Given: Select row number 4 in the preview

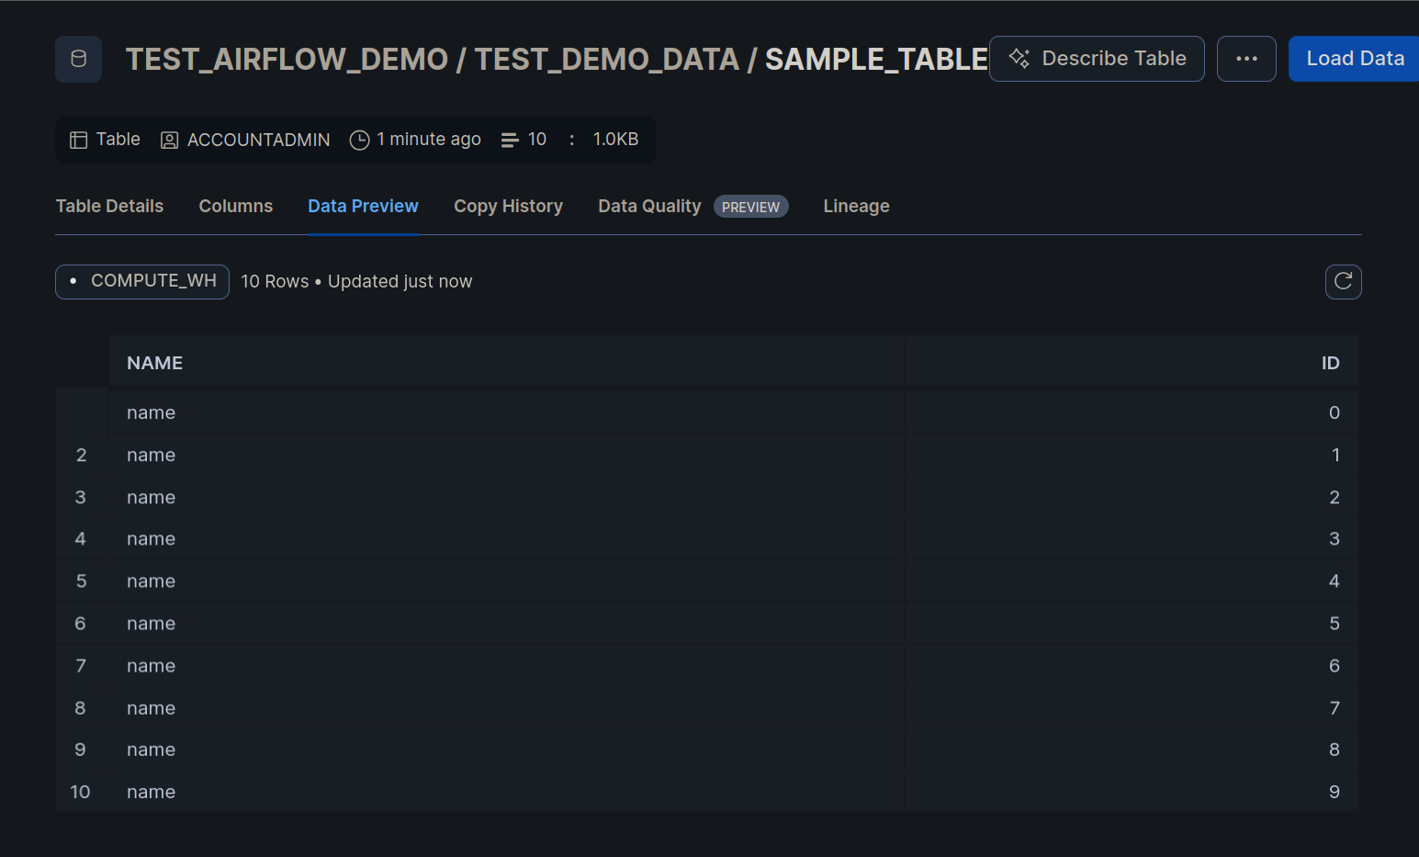Looking at the screenshot, I should tap(81, 539).
